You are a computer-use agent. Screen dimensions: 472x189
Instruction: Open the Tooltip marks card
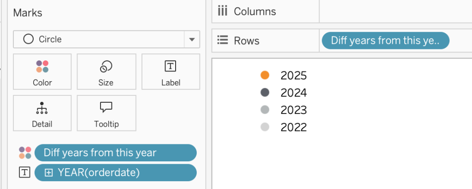[106, 113]
